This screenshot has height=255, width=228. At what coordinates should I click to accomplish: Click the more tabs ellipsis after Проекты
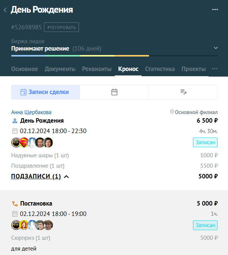(215, 69)
